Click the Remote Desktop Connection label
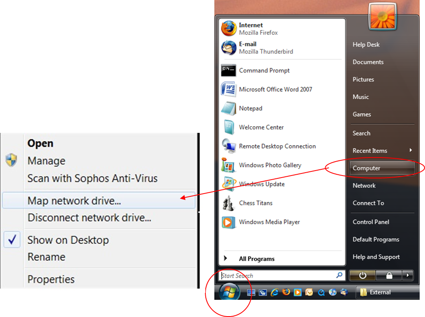Viewport: 425px width, 317px height. pos(277,146)
